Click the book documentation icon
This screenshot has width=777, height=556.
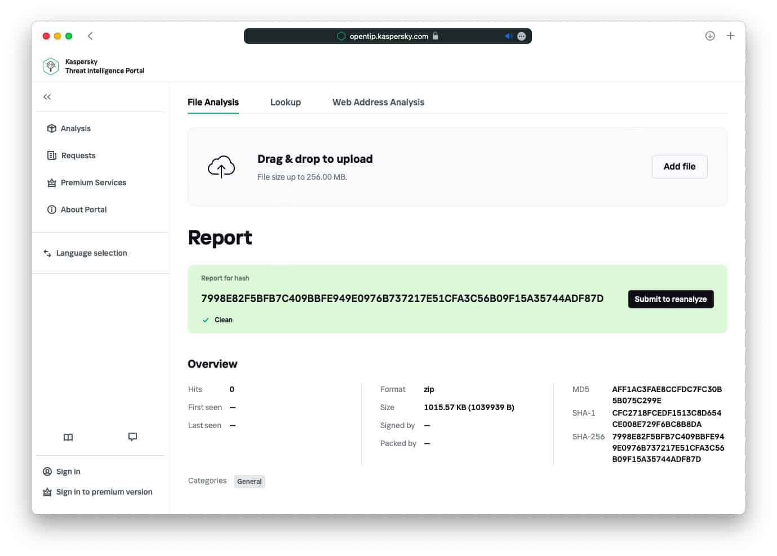[68, 437]
